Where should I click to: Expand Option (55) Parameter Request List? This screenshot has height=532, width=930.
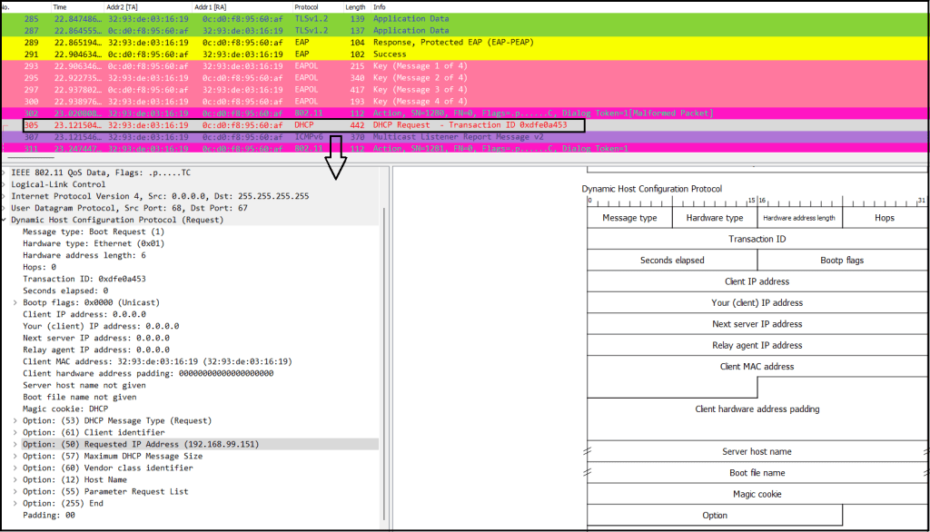[x=15, y=491]
